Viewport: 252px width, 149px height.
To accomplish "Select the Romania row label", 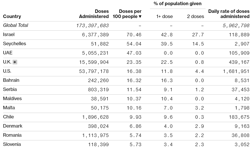I will pyautogui.click(x=12, y=135).
